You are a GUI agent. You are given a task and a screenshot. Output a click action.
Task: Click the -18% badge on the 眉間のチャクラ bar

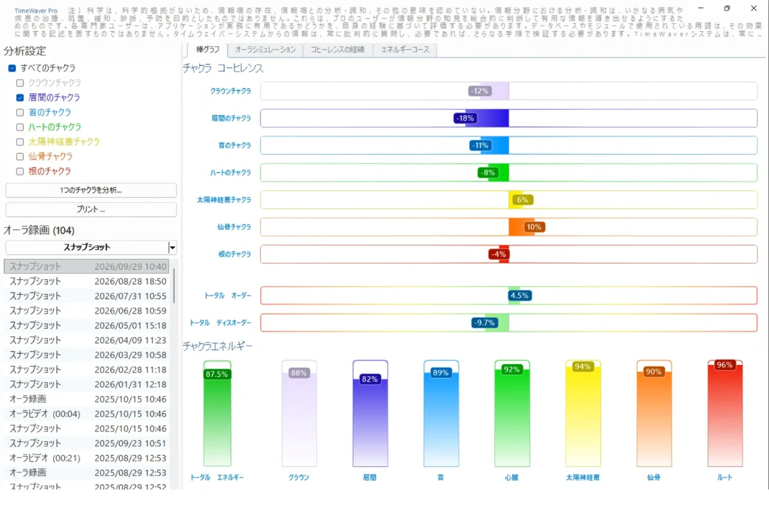[x=464, y=118]
